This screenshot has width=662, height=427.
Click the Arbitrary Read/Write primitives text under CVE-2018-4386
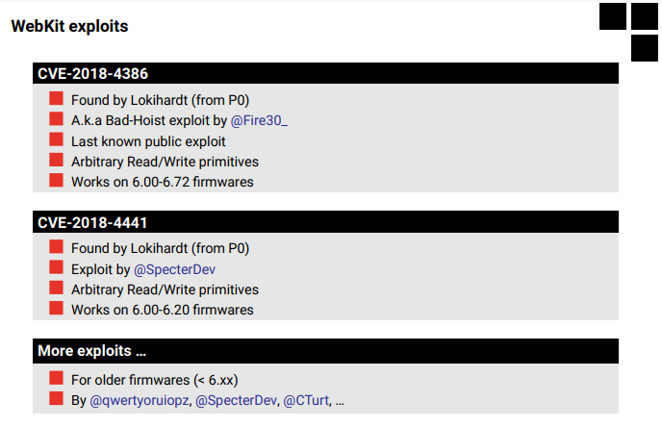(x=165, y=162)
